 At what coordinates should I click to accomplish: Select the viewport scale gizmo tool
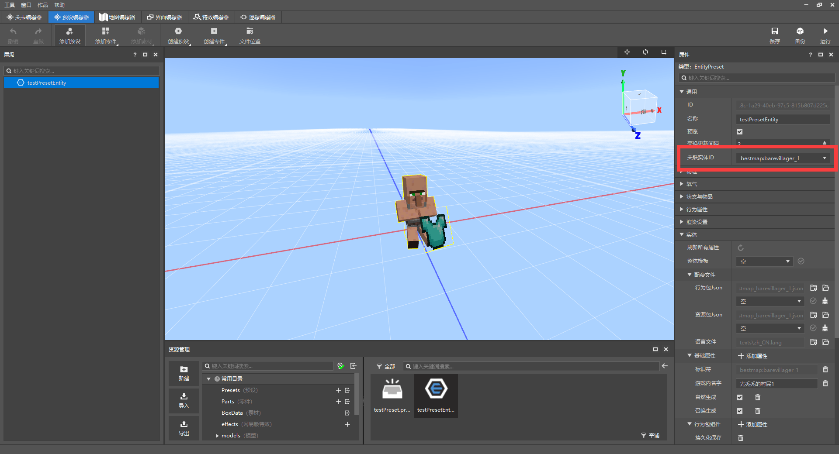(x=664, y=52)
